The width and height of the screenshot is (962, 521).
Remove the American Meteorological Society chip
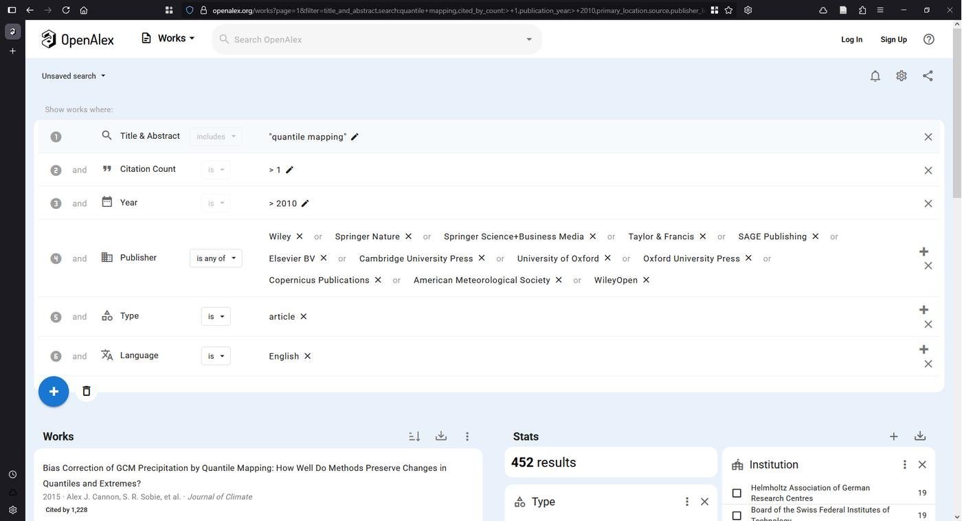coord(559,280)
